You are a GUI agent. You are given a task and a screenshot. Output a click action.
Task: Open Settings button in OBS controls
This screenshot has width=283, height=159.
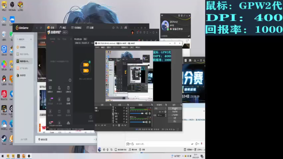pos(175,118)
